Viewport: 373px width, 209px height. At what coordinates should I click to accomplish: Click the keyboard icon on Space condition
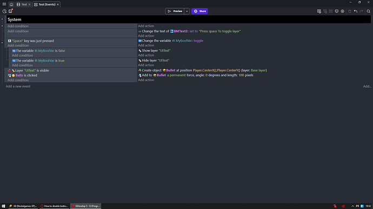[10, 41]
